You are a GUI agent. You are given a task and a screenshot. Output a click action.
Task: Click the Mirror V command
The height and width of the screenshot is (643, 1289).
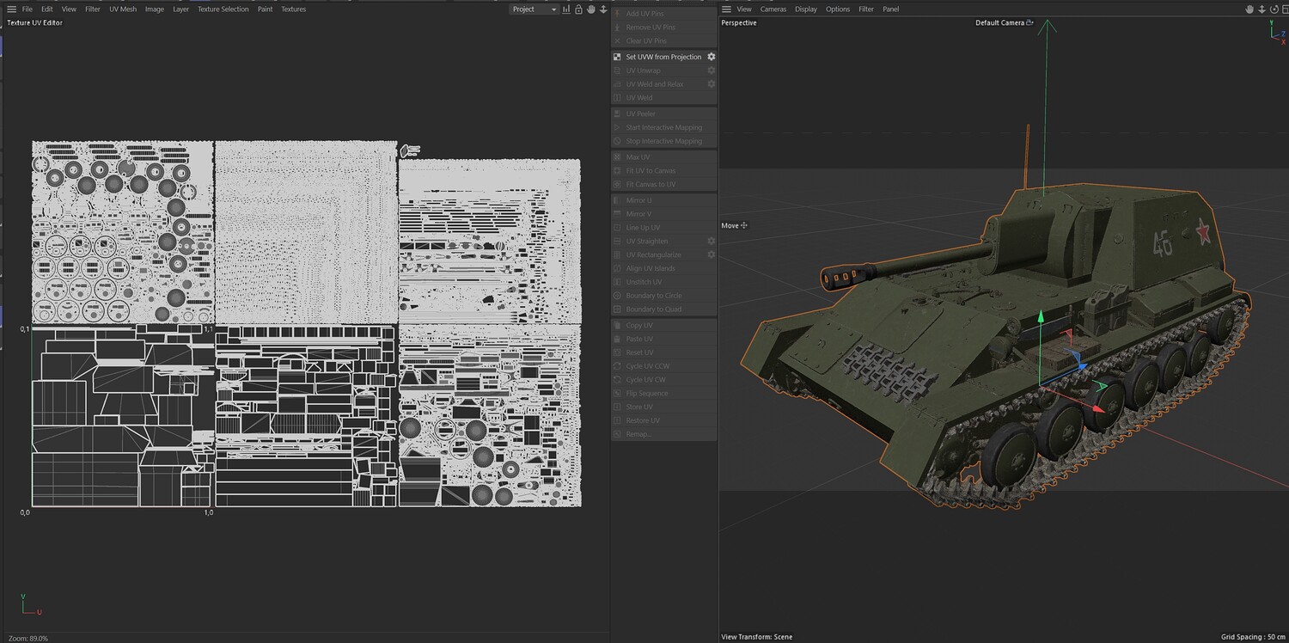pos(663,214)
